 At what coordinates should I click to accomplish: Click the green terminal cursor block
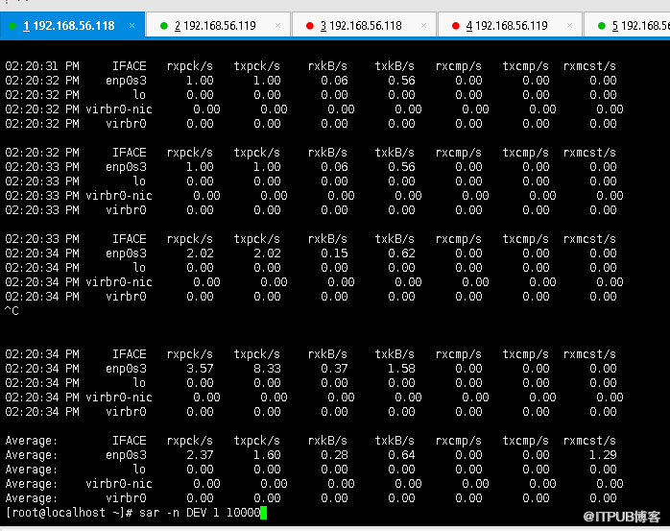(x=262, y=513)
